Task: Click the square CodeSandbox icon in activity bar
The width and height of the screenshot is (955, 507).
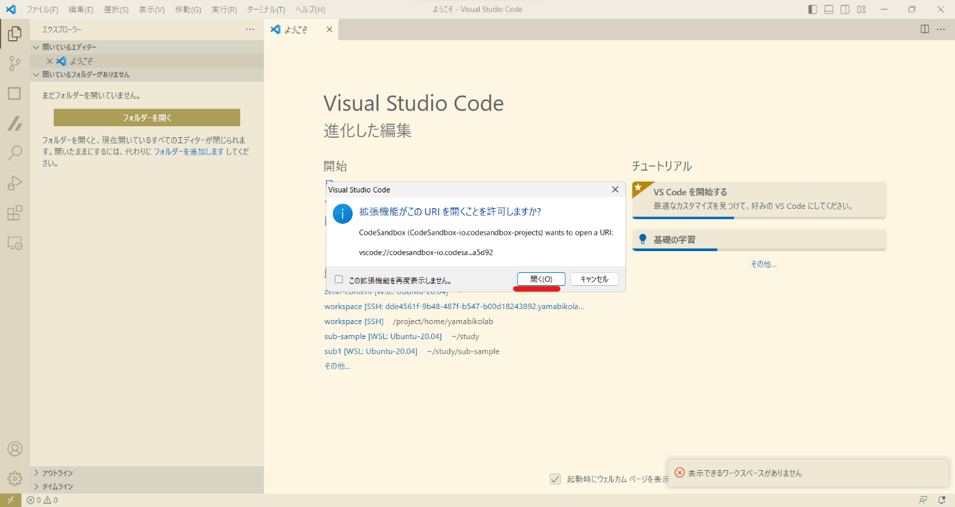Action: [x=14, y=93]
